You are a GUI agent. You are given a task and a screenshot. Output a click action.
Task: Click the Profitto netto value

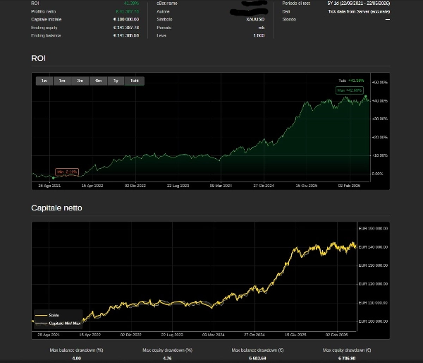tap(128, 11)
